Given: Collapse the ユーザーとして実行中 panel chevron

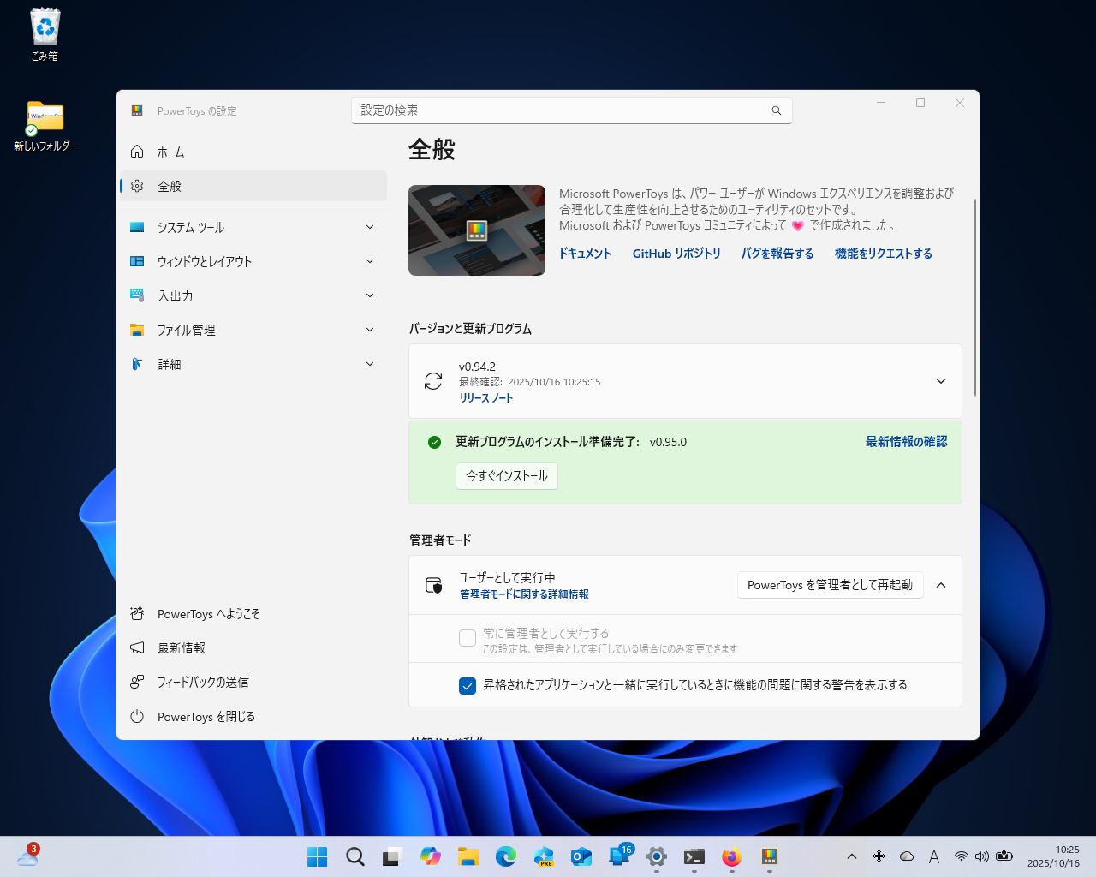Looking at the screenshot, I should [x=941, y=585].
